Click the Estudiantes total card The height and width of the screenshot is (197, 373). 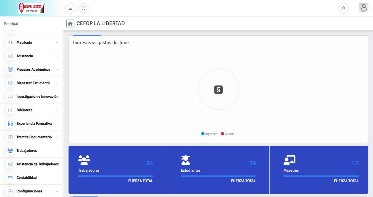[x=218, y=170]
